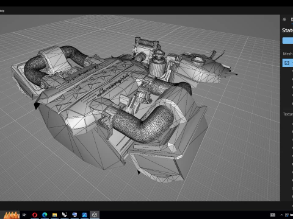This screenshot has width=293, height=219.
Task: Open the touch keyboard tray icon
Action: click(x=273, y=215)
